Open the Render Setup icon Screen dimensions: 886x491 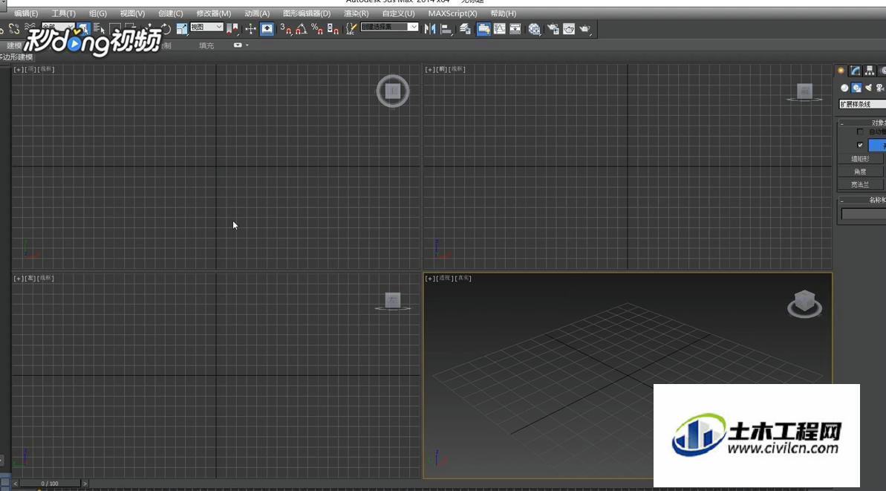pyautogui.click(x=553, y=29)
